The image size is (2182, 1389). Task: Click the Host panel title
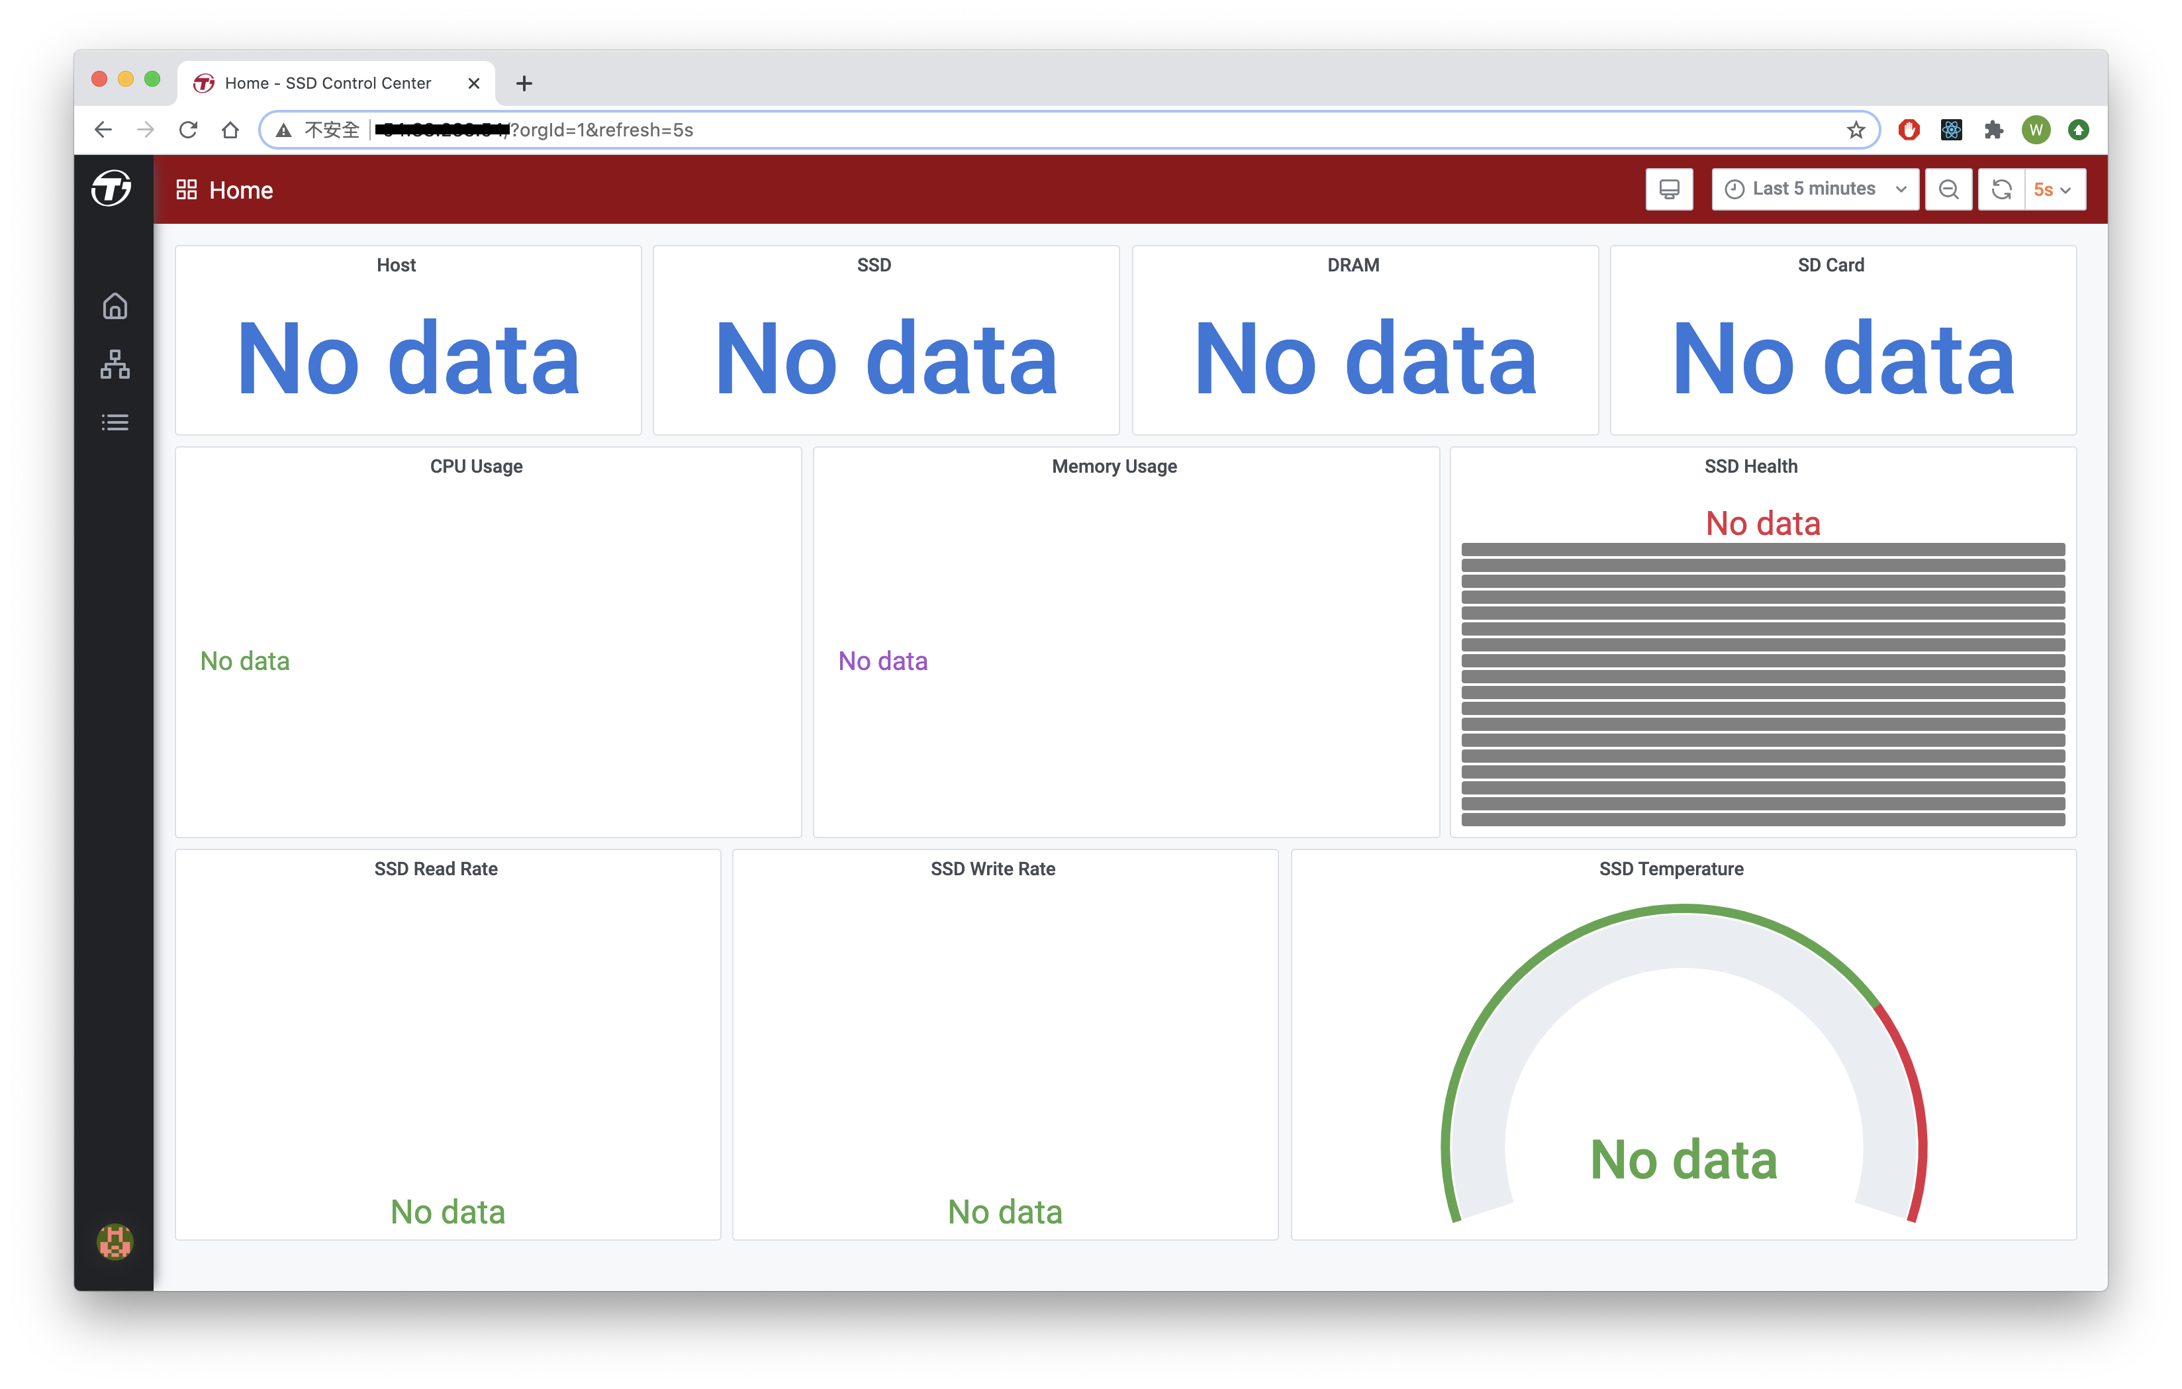tap(396, 265)
